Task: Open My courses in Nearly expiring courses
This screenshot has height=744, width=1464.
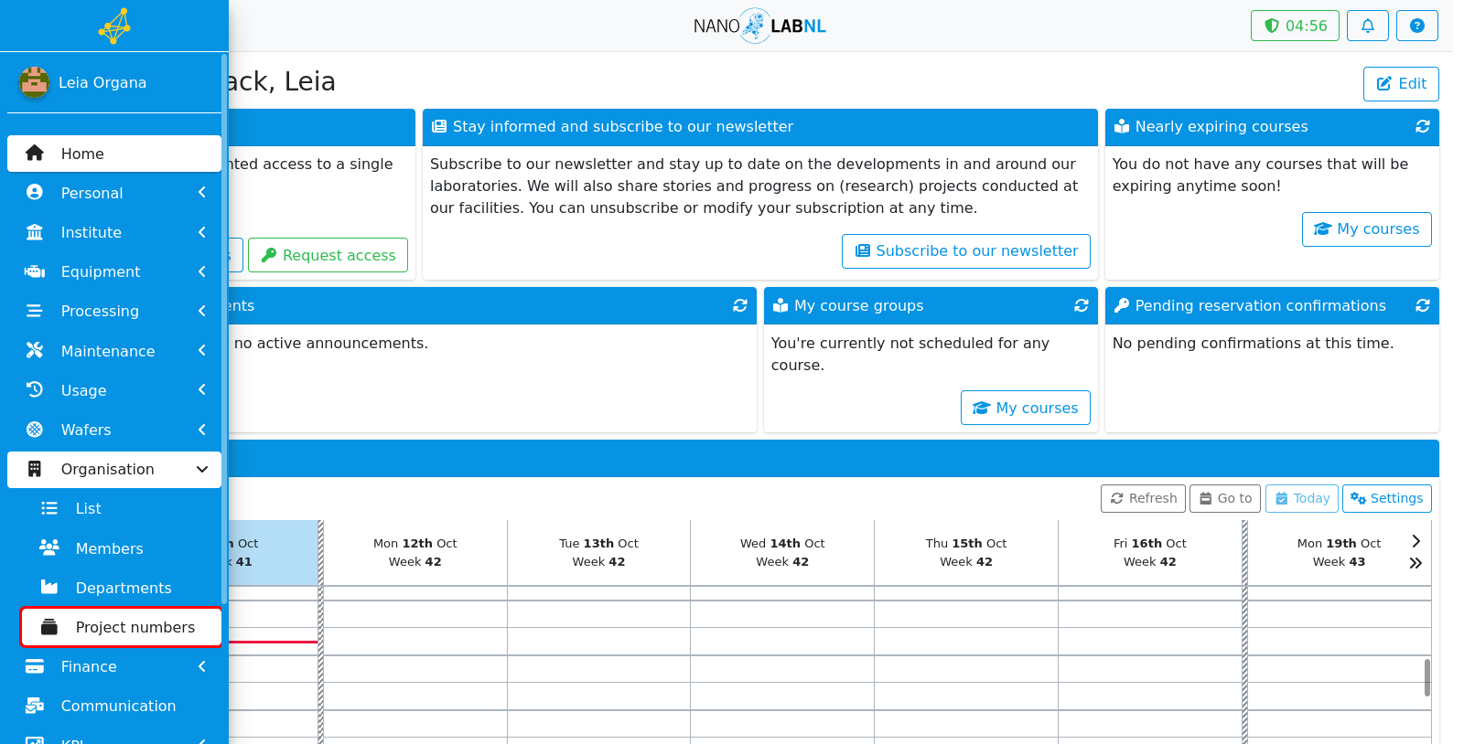Action: coord(1367,229)
